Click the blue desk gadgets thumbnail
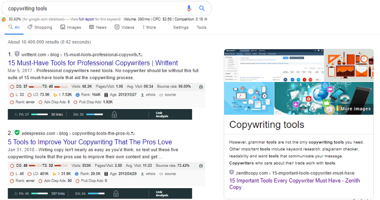This screenshot has height=200, width=380. pos(249,98)
